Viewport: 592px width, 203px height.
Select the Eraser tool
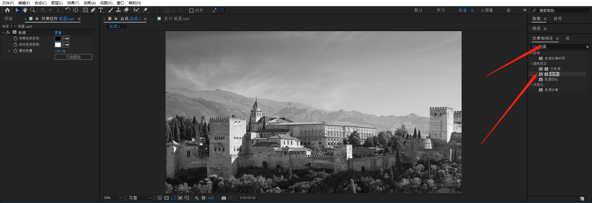pyautogui.click(x=126, y=10)
